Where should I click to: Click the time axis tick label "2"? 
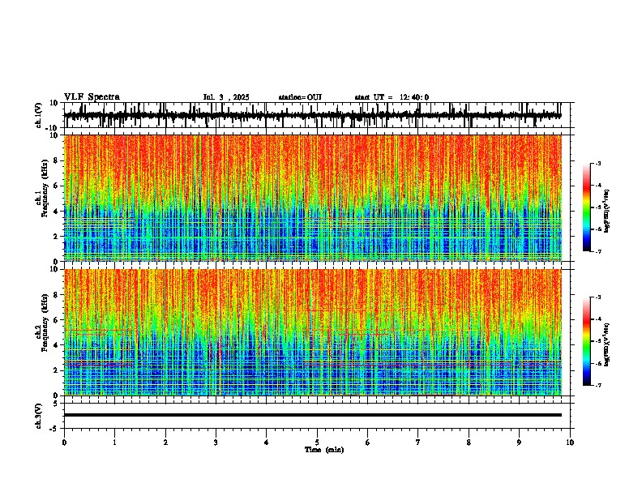(165, 443)
